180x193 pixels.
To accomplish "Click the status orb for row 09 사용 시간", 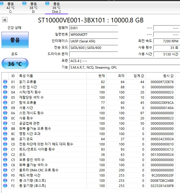I will pos(5,108).
